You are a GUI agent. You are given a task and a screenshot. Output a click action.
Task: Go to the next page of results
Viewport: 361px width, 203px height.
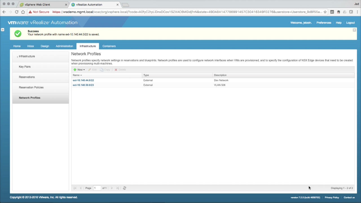point(112,188)
